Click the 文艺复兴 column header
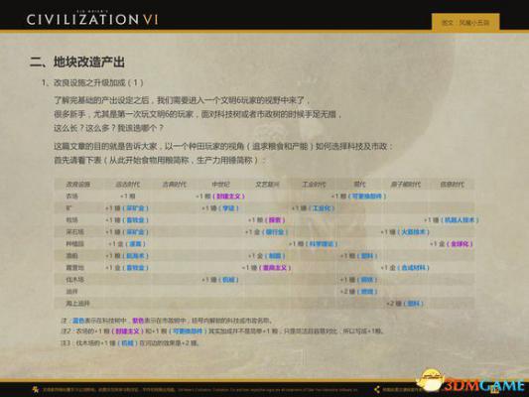The width and height of the screenshot is (529, 397). tap(267, 185)
